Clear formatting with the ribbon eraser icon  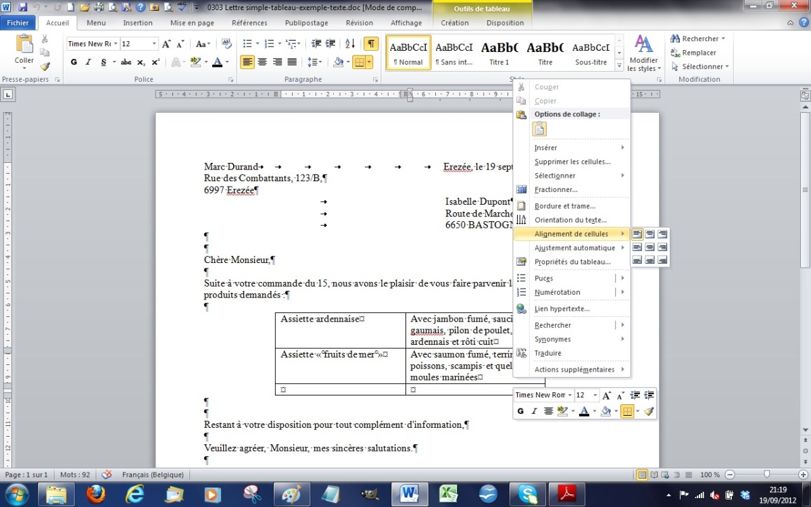(x=226, y=44)
